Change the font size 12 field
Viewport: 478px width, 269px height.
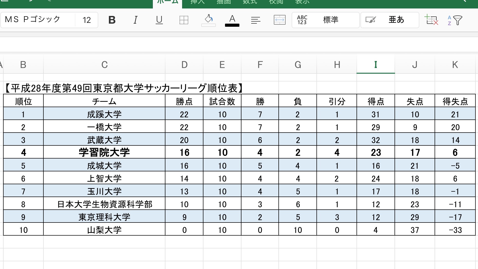pos(87,20)
